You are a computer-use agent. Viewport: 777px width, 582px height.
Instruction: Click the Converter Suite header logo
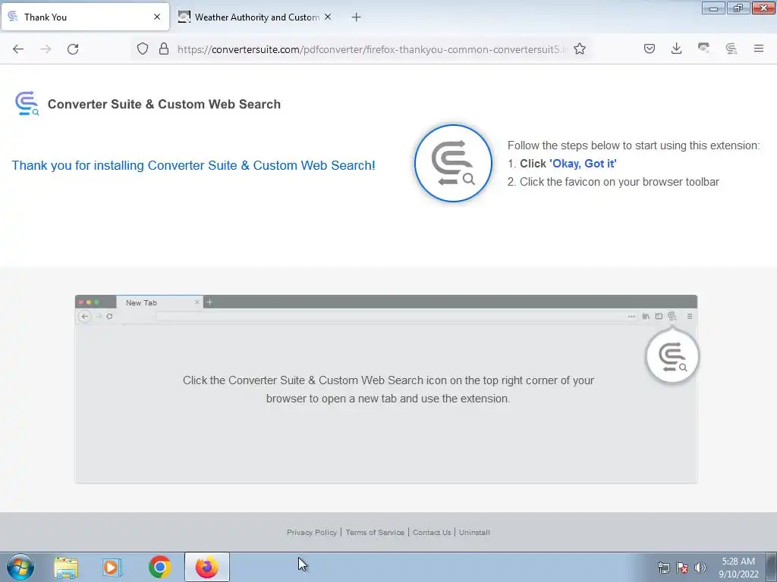coord(27,103)
